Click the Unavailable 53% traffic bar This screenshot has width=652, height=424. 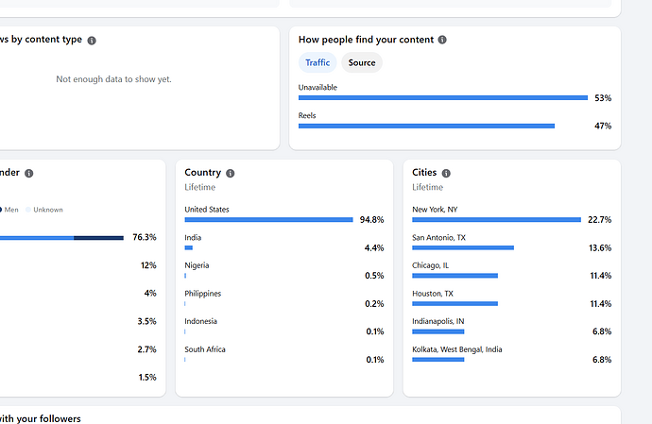click(443, 98)
